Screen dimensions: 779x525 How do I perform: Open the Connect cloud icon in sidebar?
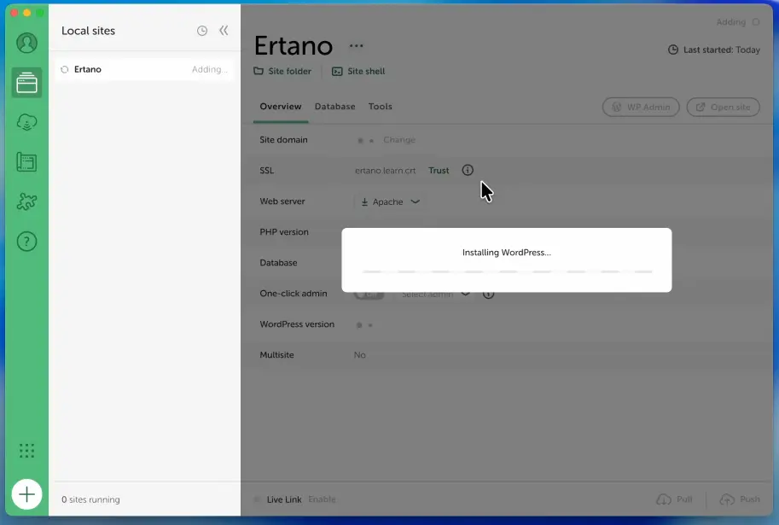[26, 123]
